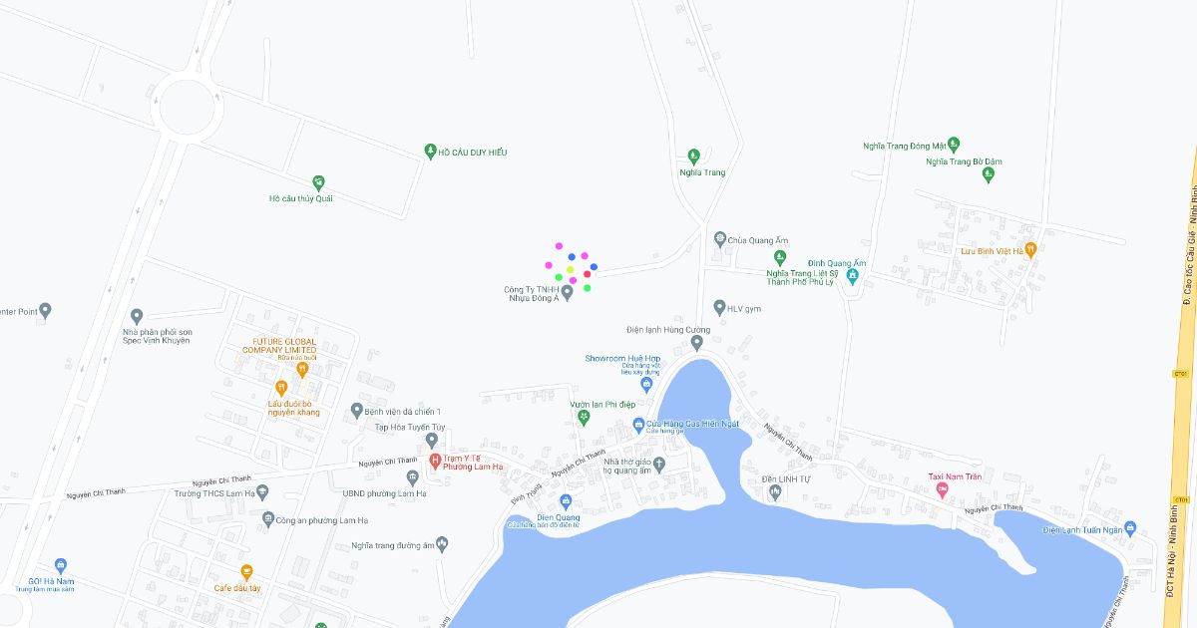Select the Hồ câu thủy Quái pin
This screenshot has height=628, width=1197.
318,182
